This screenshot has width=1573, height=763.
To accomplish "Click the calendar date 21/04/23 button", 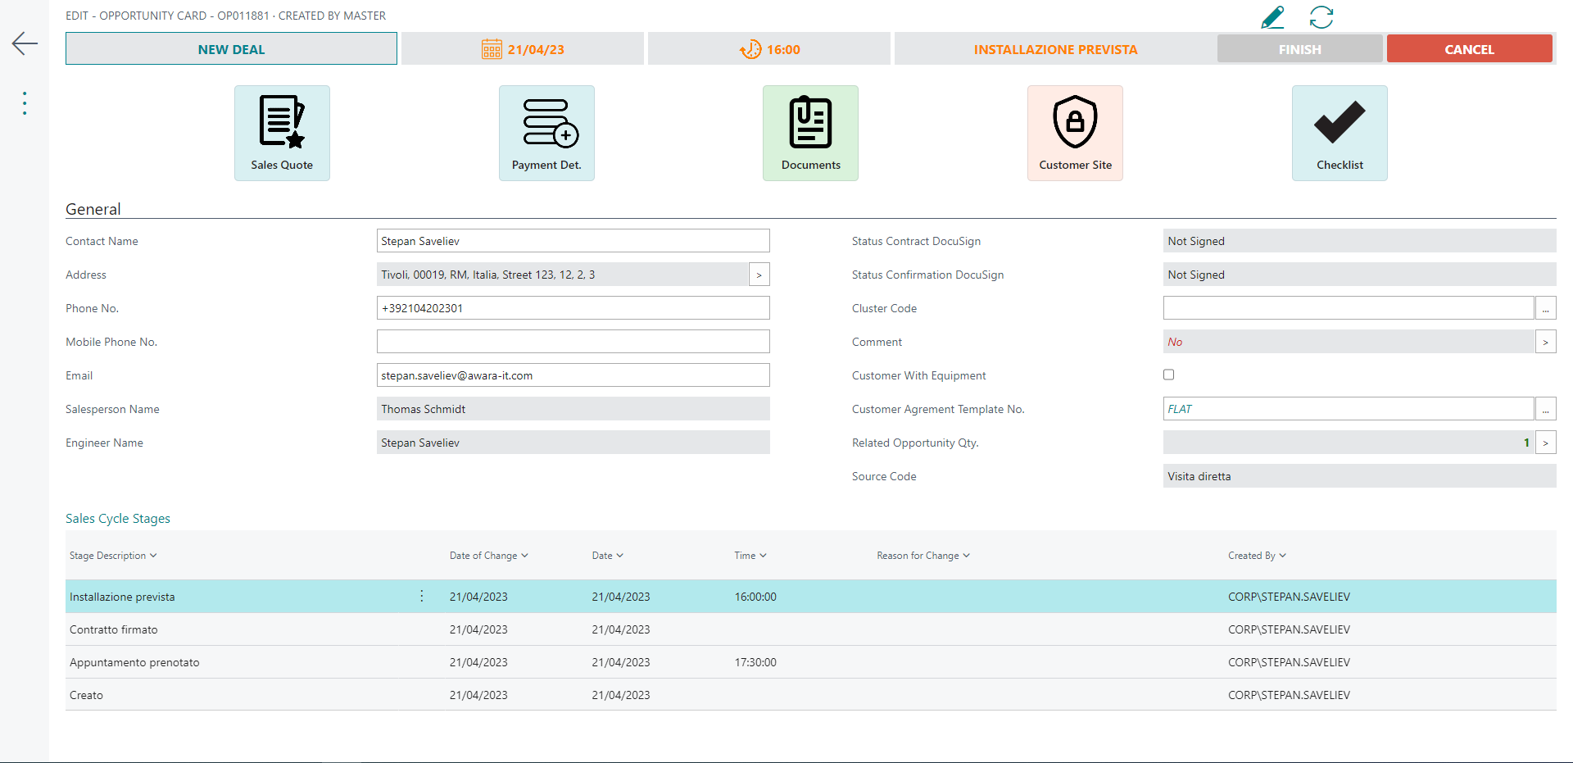I will [x=523, y=49].
